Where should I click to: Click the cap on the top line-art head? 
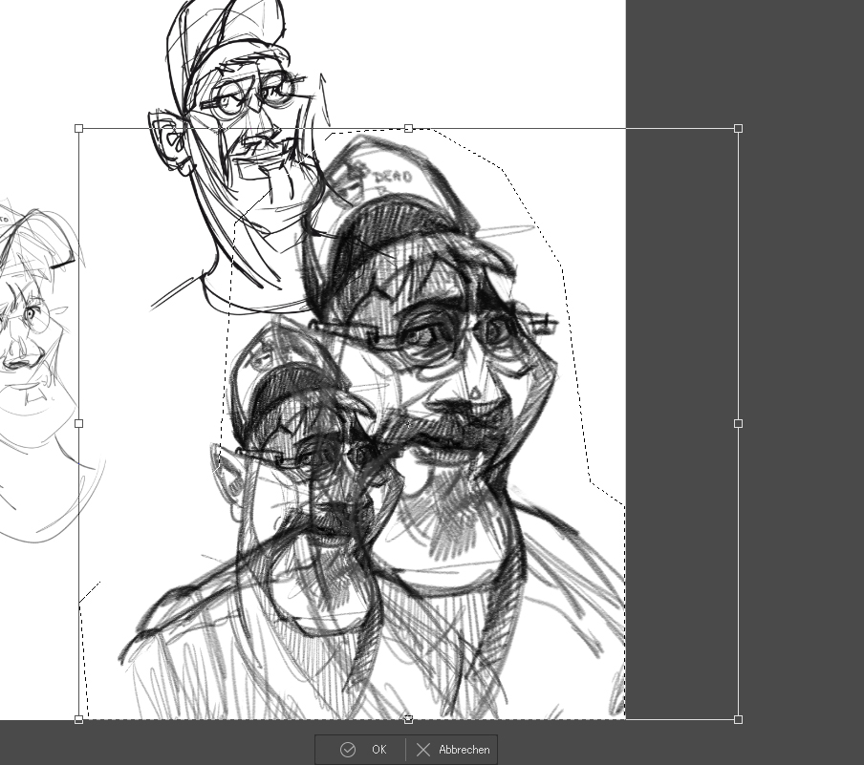click(229, 33)
